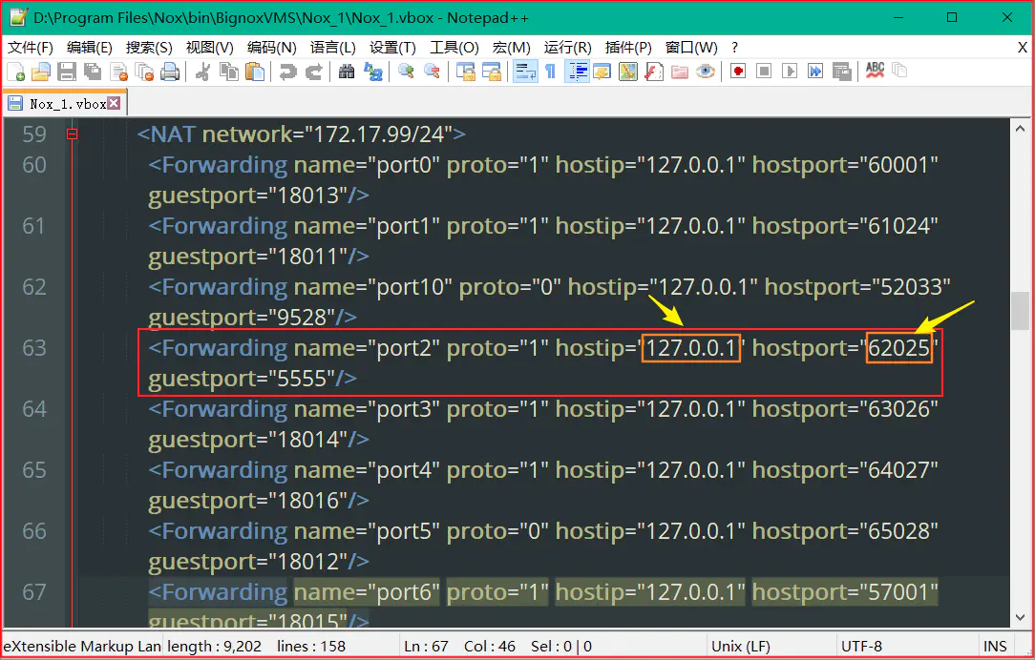The height and width of the screenshot is (660, 1035).
Task: Click line number 63 in the margin
Action: [34, 347]
